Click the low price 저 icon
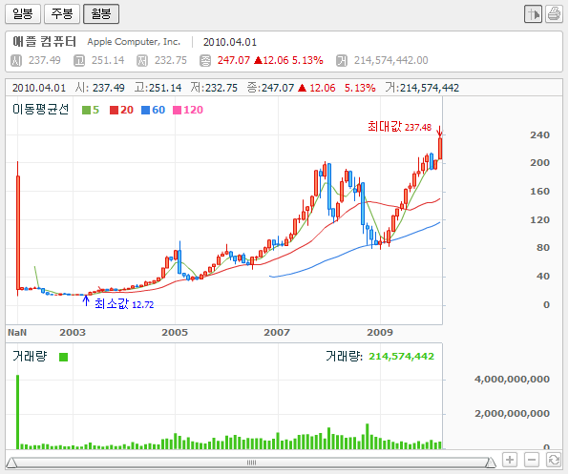Image resolution: width=569 pixels, height=474 pixels. tap(142, 60)
